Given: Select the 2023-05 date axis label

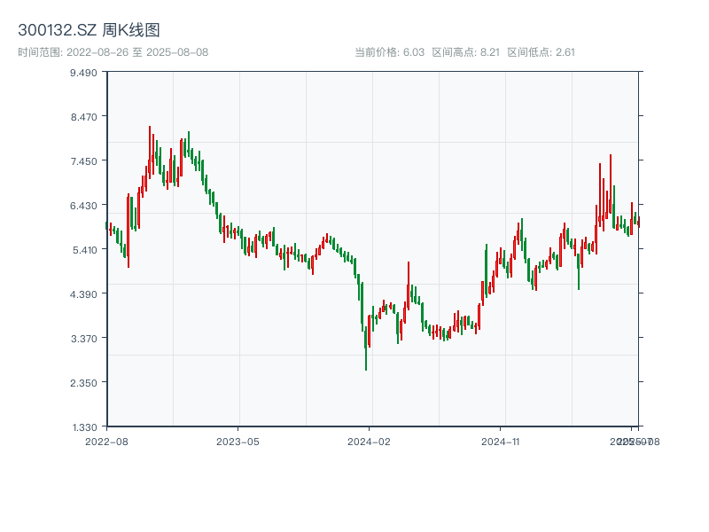Looking at the screenshot, I should 238,441.
